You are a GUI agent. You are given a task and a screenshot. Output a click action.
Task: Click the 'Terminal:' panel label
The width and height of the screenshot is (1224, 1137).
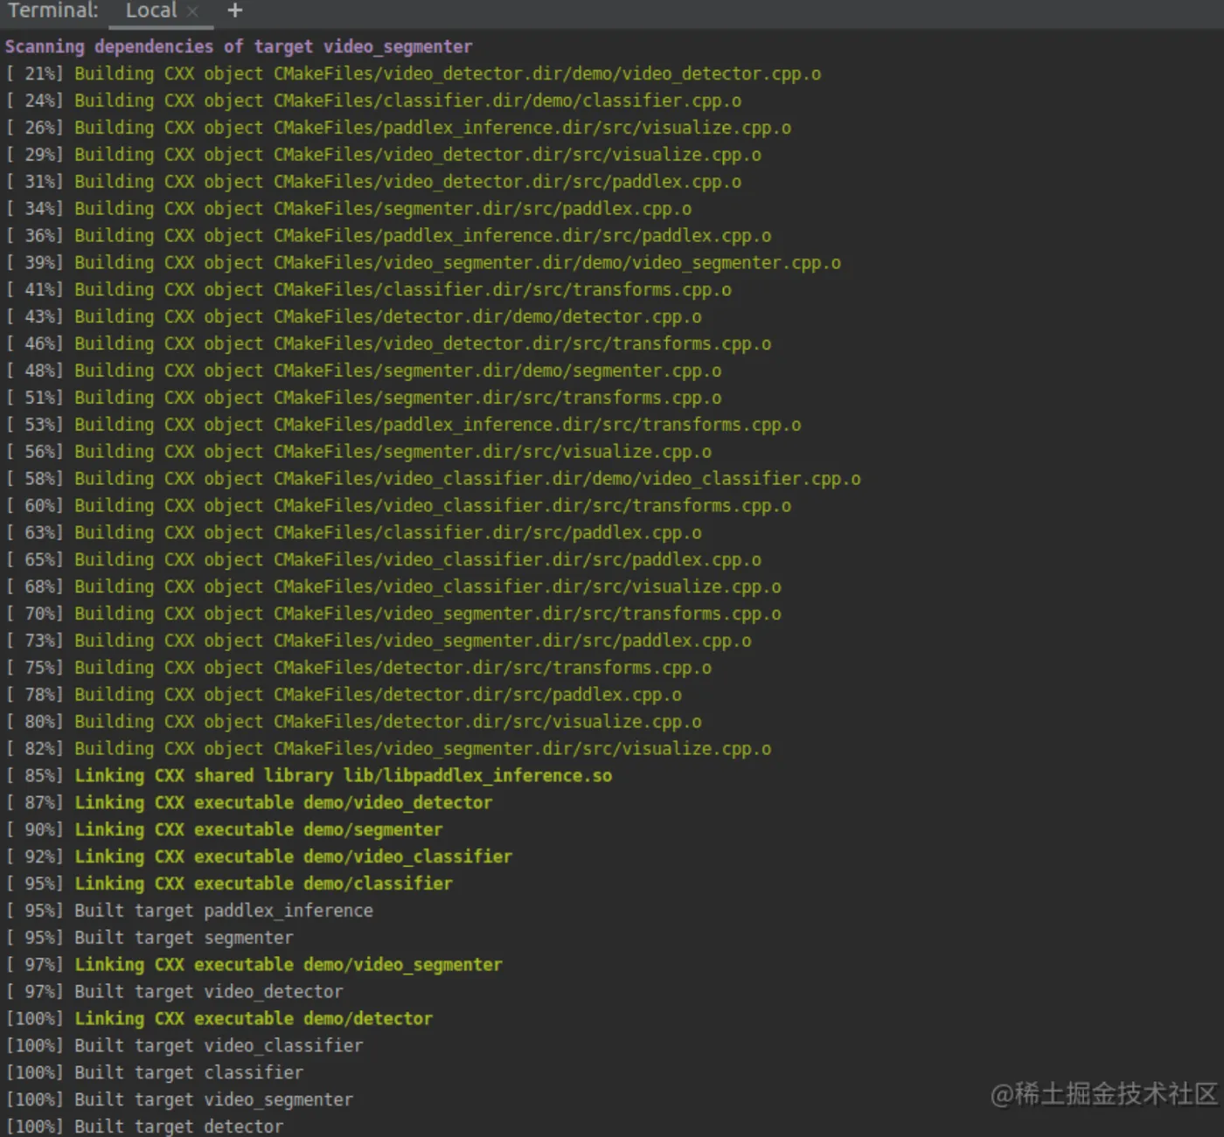click(52, 10)
